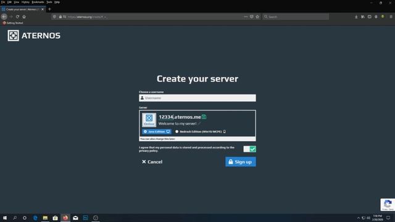Open the Edit menu

point(9,2)
